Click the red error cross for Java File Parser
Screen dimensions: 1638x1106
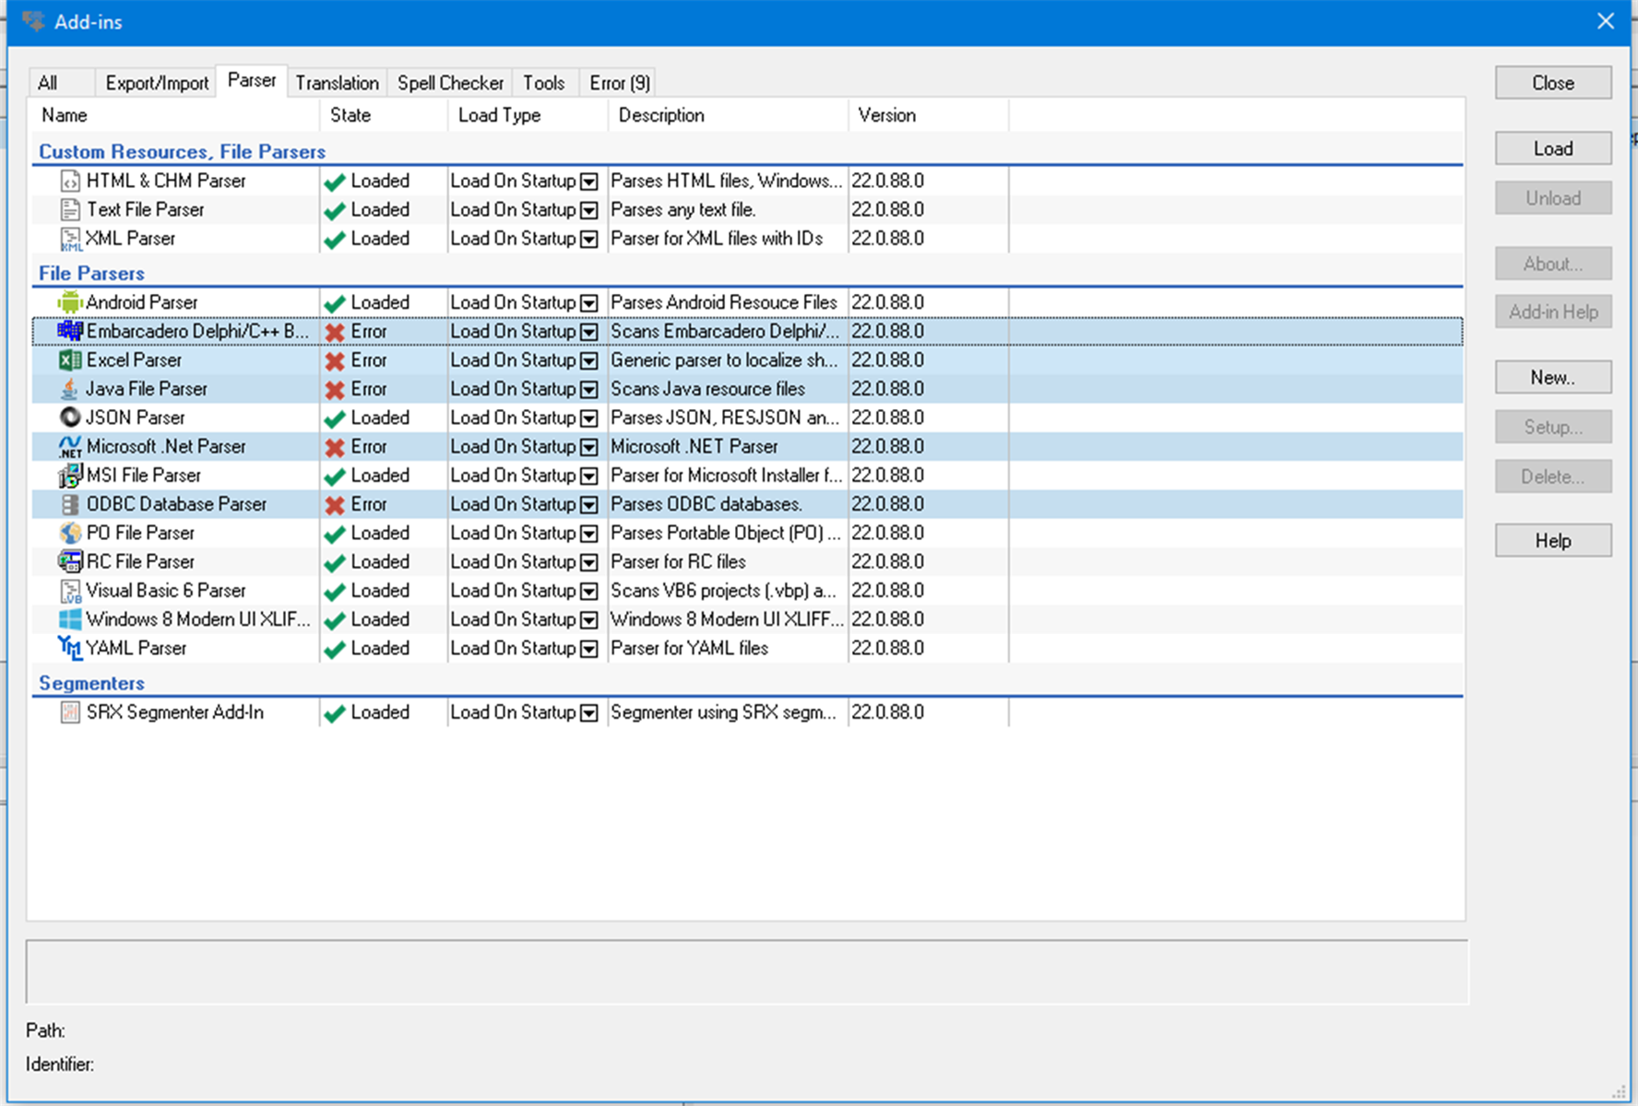[335, 390]
